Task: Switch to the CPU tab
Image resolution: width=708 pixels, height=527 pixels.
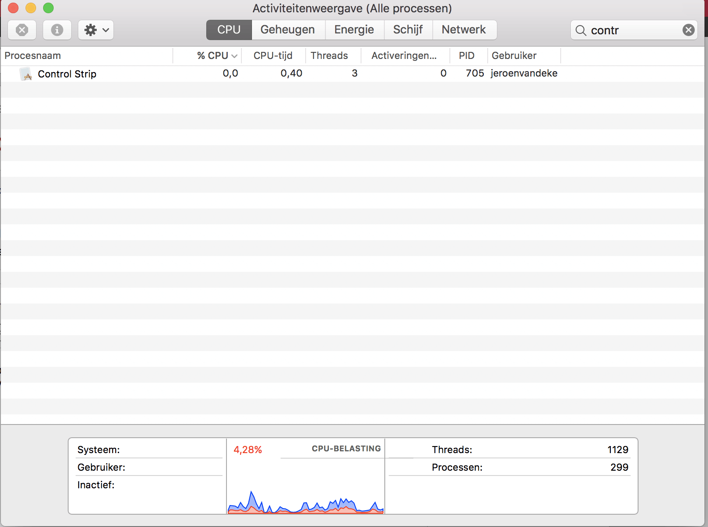Action: pyautogui.click(x=229, y=30)
